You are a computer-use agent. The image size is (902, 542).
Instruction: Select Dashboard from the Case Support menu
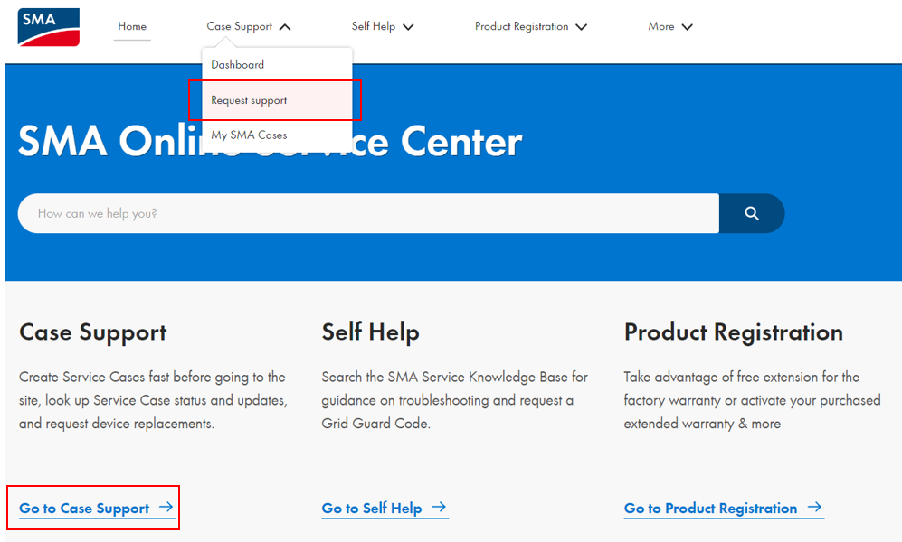click(x=238, y=64)
